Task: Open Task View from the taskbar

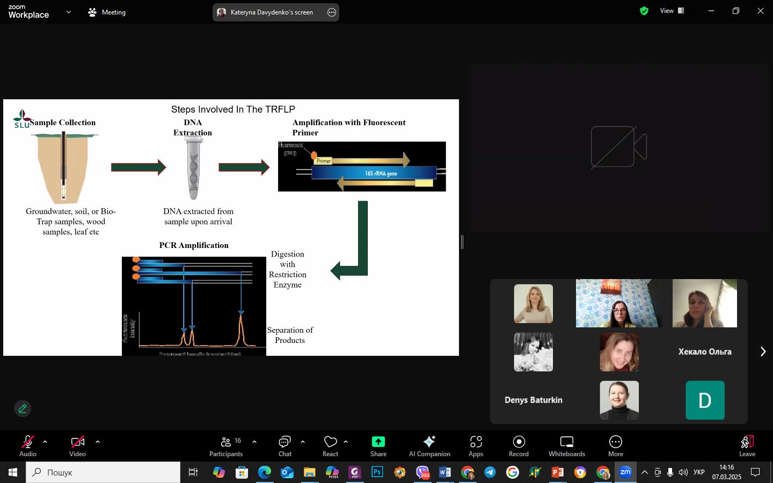Action: (x=193, y=472)
